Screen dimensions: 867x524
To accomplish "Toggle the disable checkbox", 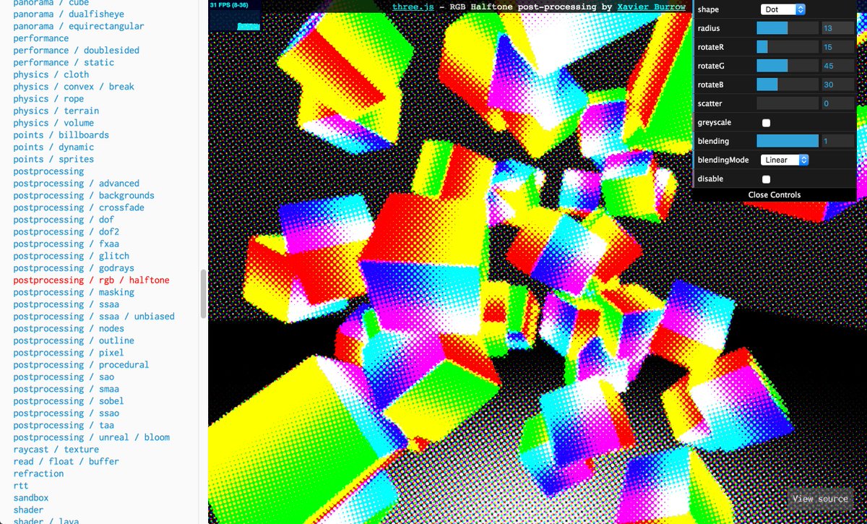I will pos(766,179).
